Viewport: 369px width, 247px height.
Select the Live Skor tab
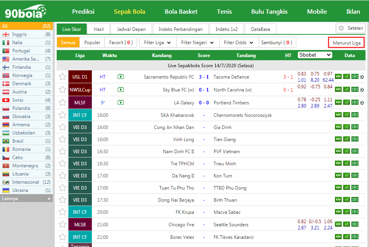click(72, 29)
